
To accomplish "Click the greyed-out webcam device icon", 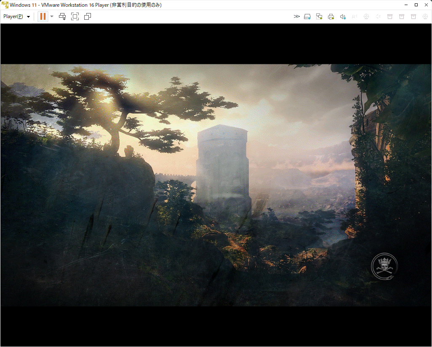I will (355, 16).
